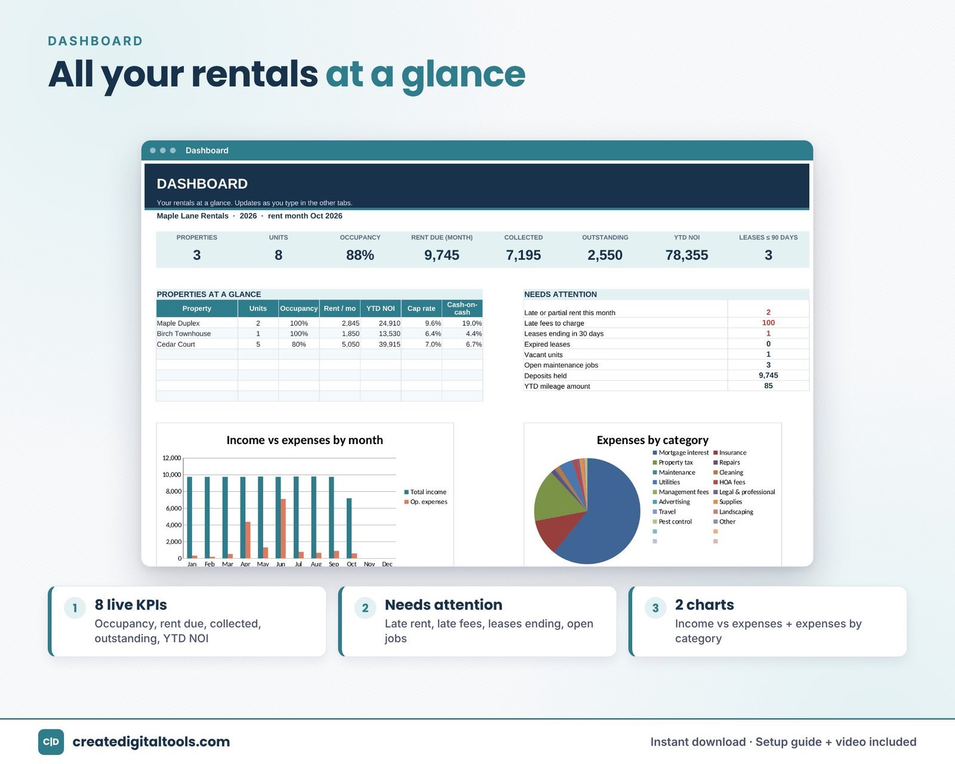955x764 pixels.
Task: Open the createdigitaltools.com link
Action: [151, 742]
